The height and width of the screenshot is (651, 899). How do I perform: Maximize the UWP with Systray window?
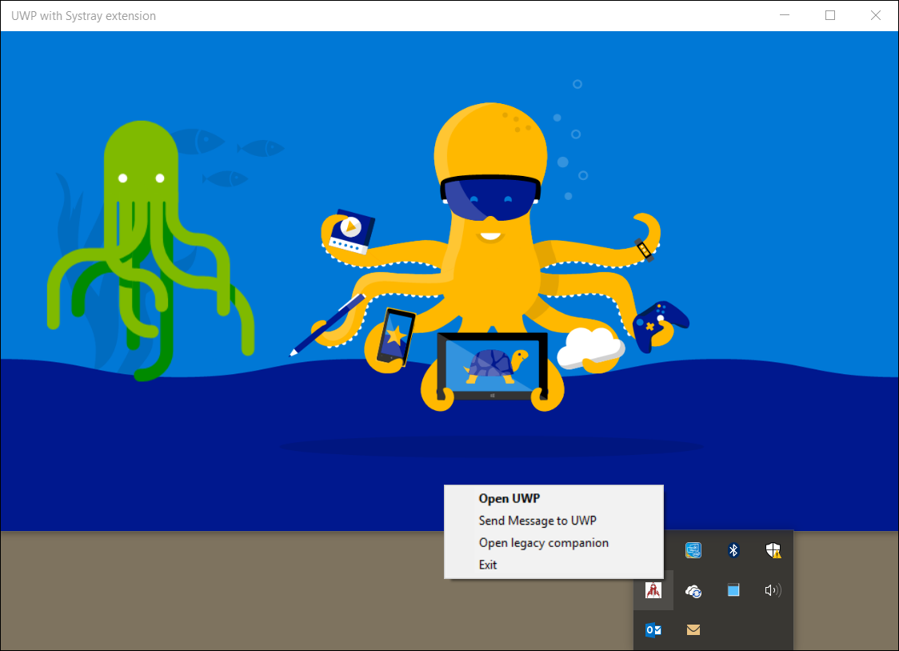click(x=829, y=15)
